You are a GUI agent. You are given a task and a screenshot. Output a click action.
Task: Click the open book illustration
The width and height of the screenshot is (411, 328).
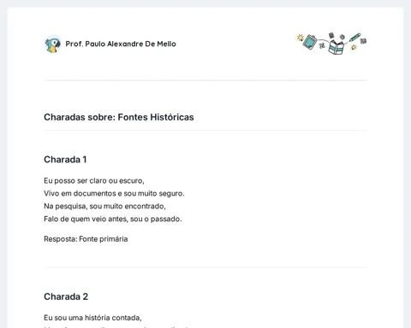pyautogui.click(x=337, y=48)
